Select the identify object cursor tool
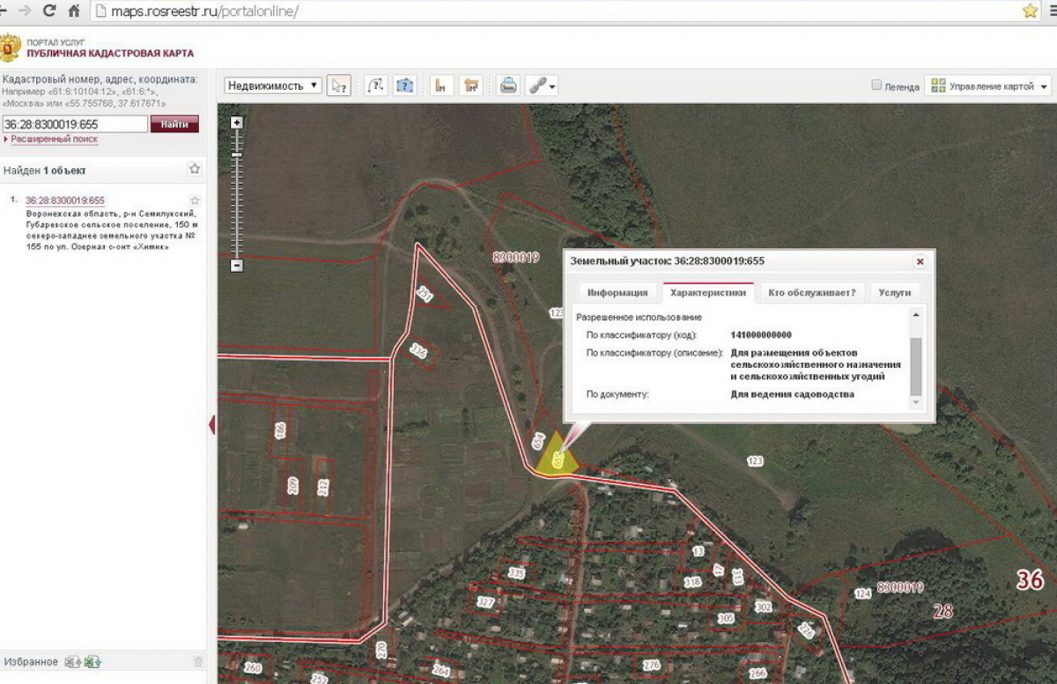This screenshot has height=684, width=1057. coord(338,85)
